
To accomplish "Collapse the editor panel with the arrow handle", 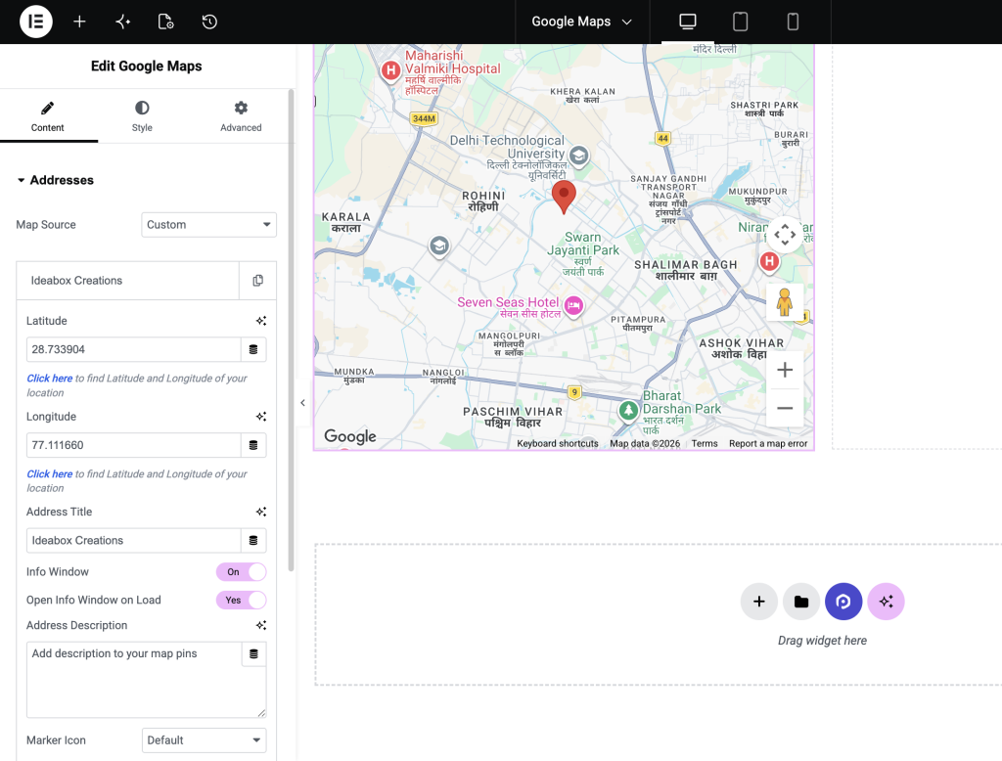I will click(303, 403).
